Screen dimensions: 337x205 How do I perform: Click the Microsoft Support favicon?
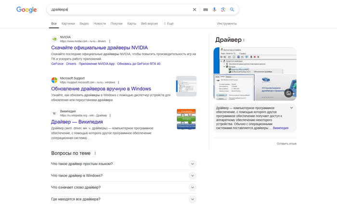tap(54, 80)
